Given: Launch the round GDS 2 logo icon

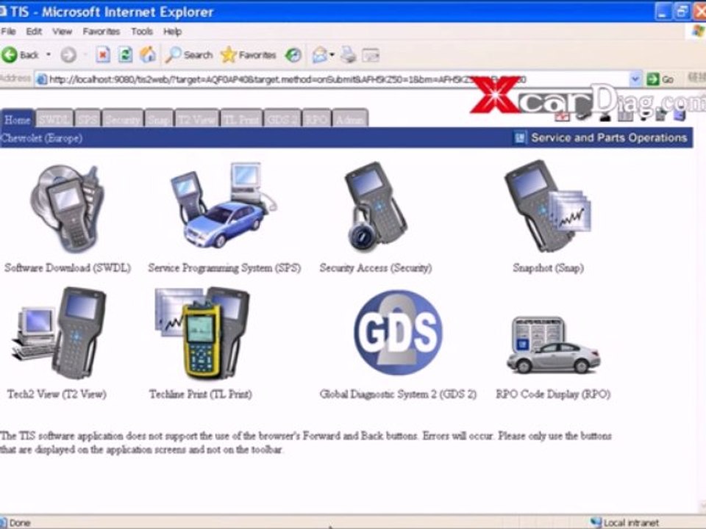Looking at the screenshot, I should pos(398,333).
